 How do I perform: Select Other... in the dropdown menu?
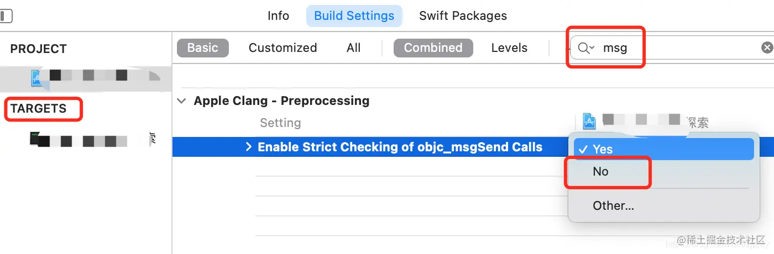click(613, 206)
